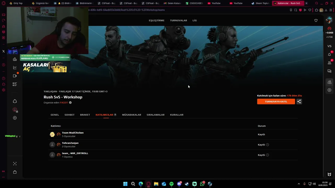Expand the system tray hidden icons chevron
The width and height of the screenshot is (335, 188).
pyautogui.click(x=299, y=184)
